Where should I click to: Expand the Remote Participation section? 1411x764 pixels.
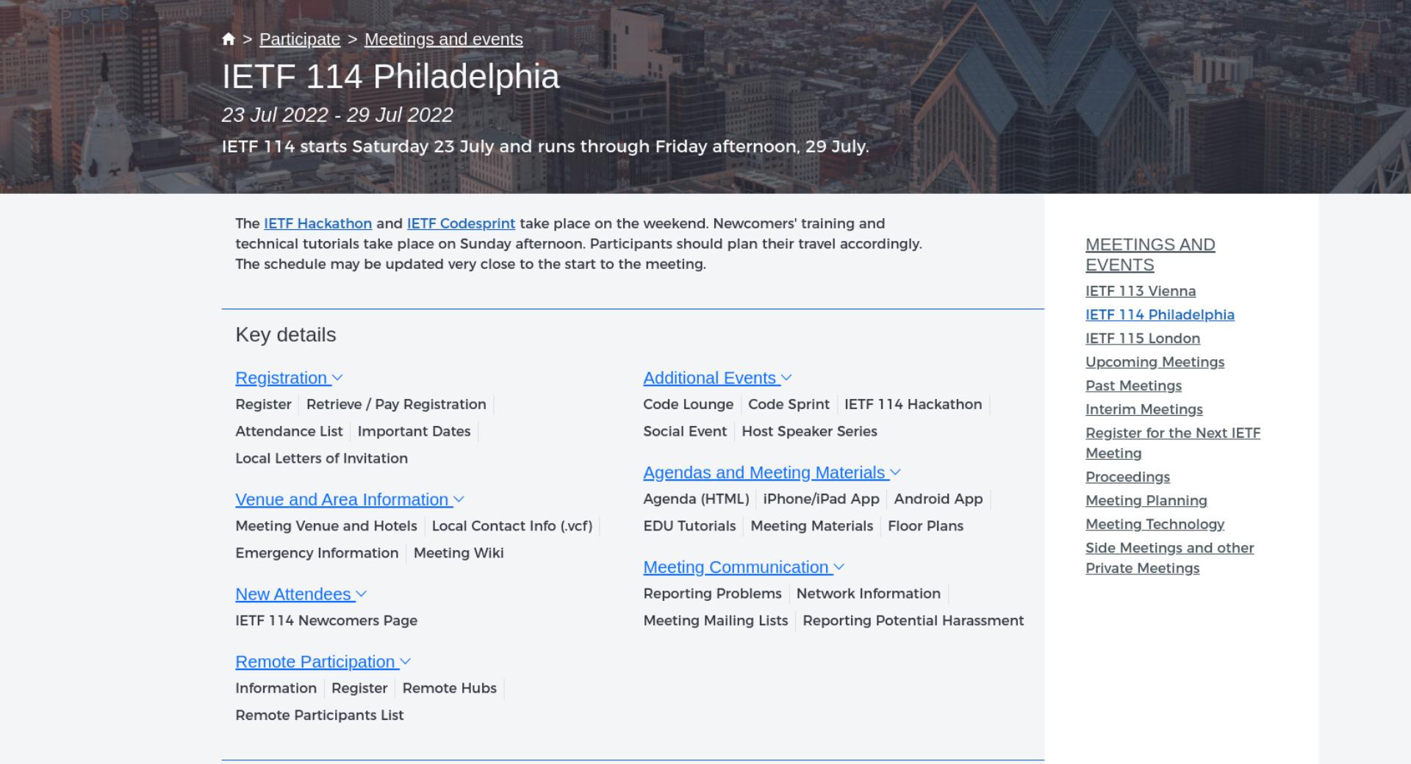[405, 662]
